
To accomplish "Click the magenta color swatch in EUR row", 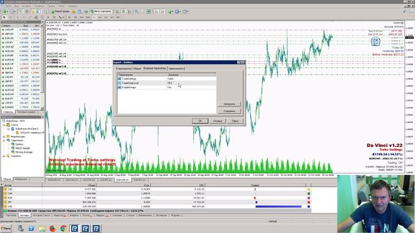I will 309,198.
